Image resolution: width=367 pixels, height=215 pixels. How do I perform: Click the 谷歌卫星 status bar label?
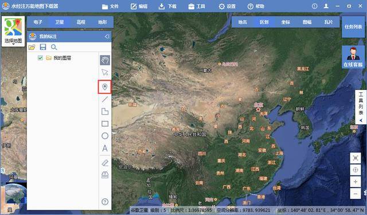click(x=139, y=210)
